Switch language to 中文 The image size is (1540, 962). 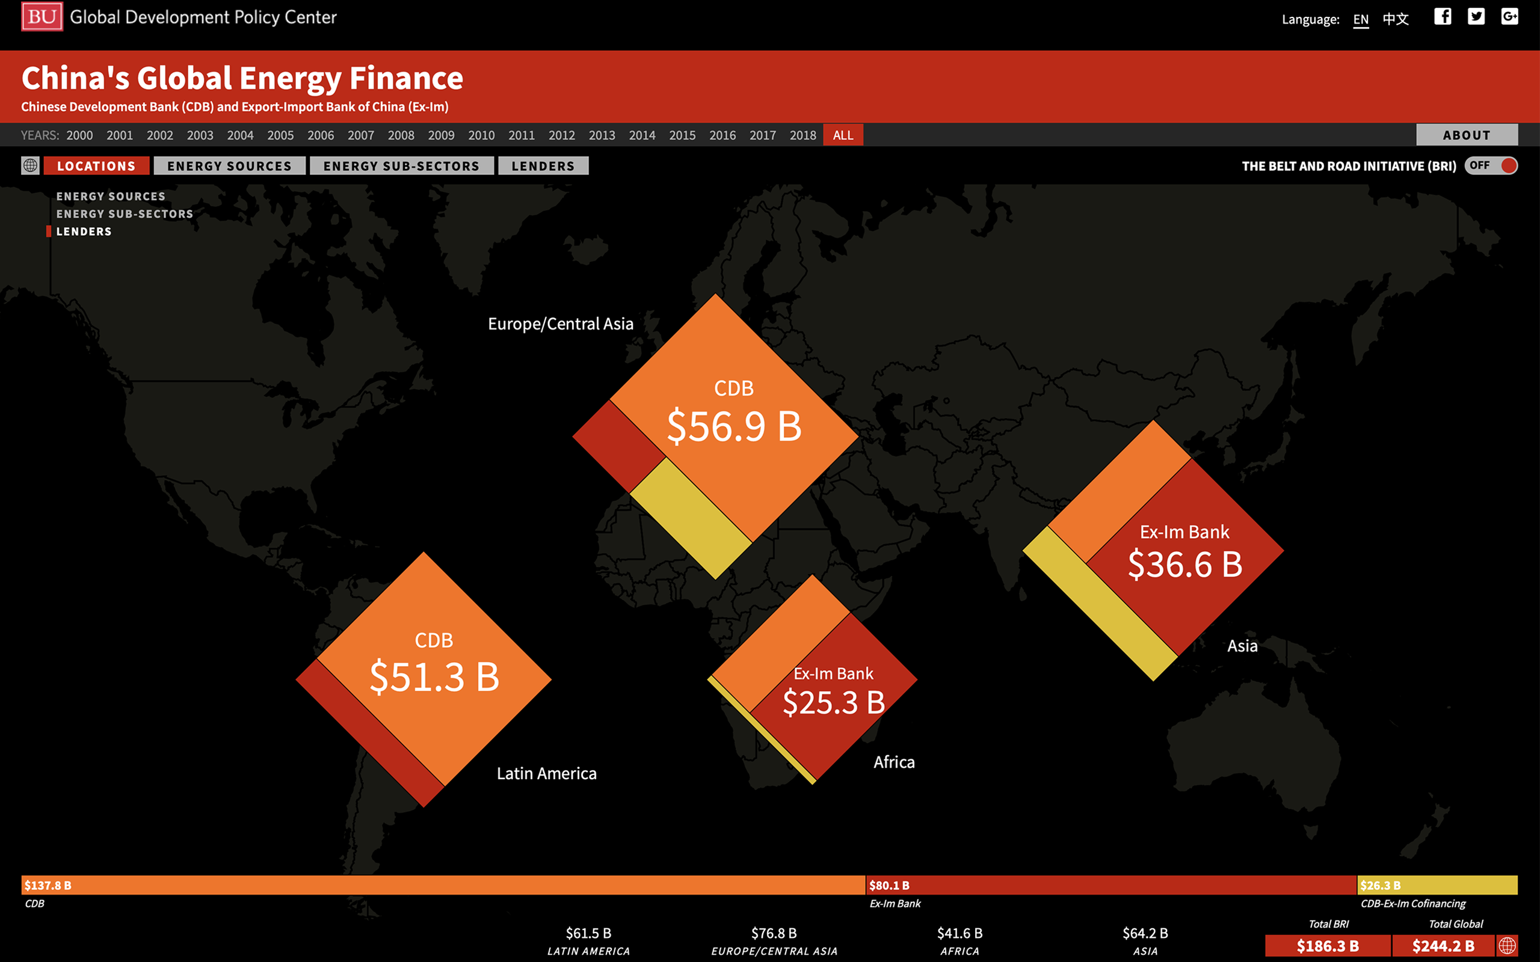pos(1396,19)
